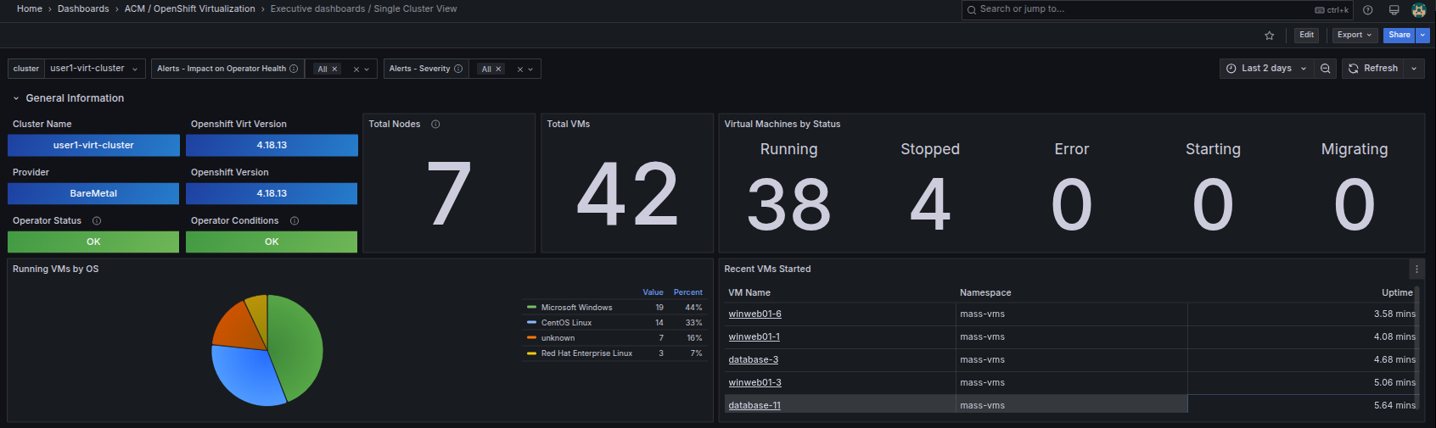The height and width of the screenshot is (428, 1436).
Task: Expand the Alerts - Severity dropdown chevron
Action: (x=530, y=69)
